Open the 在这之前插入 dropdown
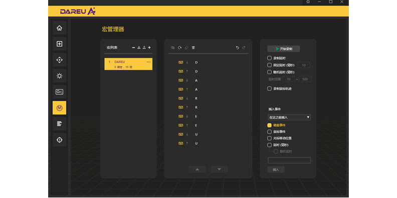The width and height of the screenshot is (397, 198). tap(289, 117)
